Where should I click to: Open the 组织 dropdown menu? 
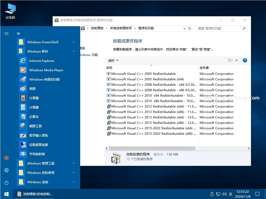tap(113, 60)
